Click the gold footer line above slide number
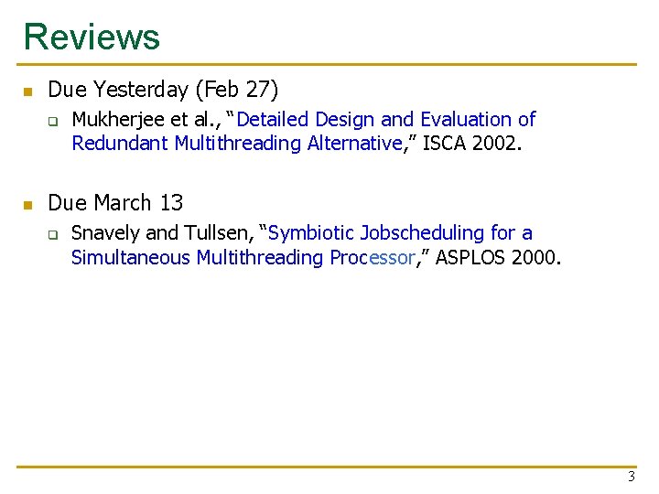 [x=327, y=467]
